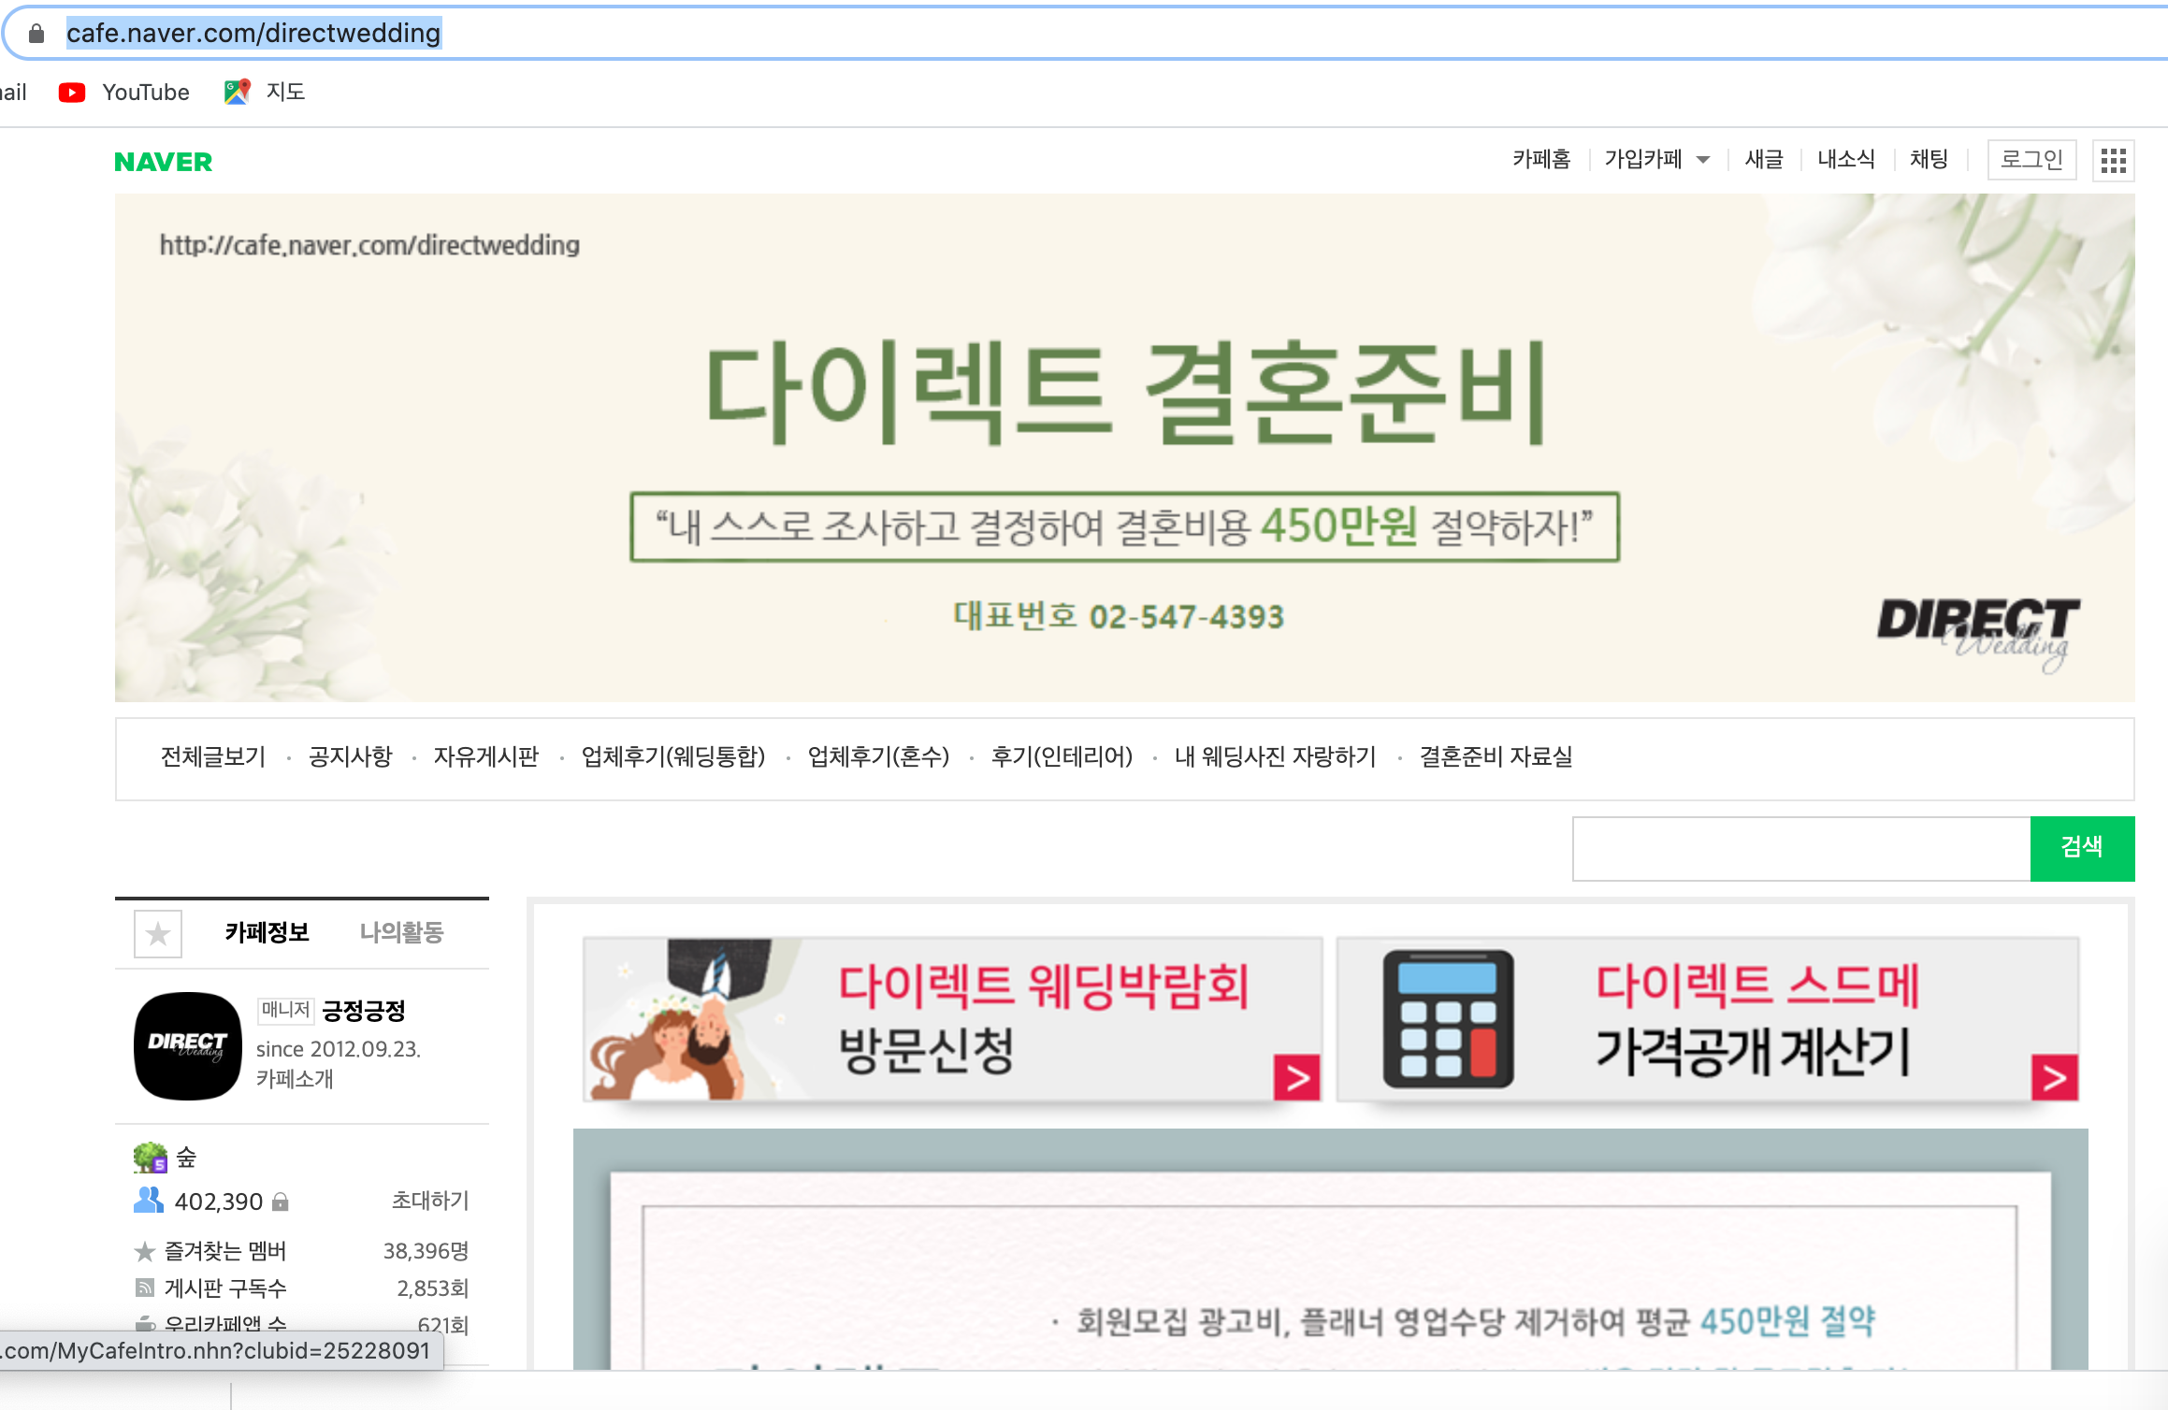Switch to the 나의활동 tab

click(x=401, y=932)
